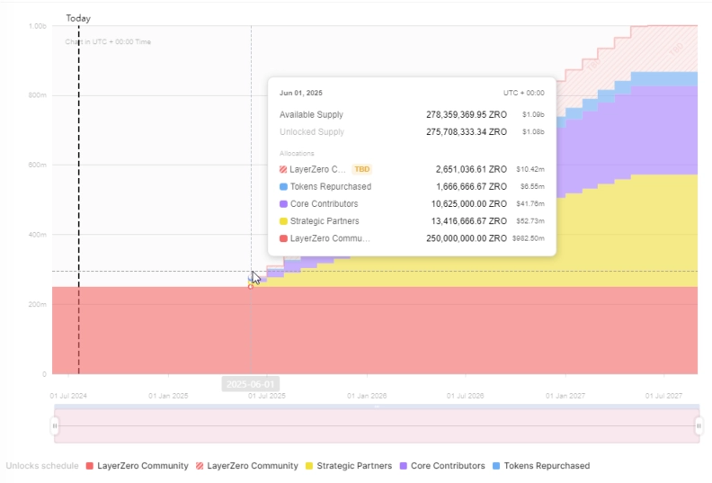Toggle Tokens Repurchased series via legend label
This screenshot has height=483, width=712.
547,466
